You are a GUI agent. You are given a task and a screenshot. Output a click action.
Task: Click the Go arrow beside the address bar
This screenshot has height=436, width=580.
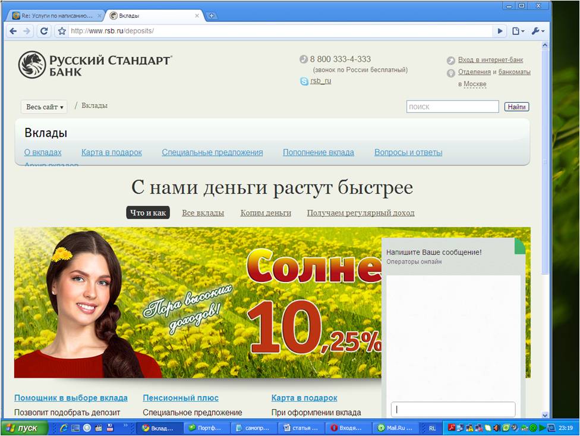tap(500, 31)
